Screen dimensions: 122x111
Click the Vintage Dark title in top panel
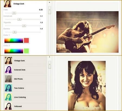click(x=19, y=4)
